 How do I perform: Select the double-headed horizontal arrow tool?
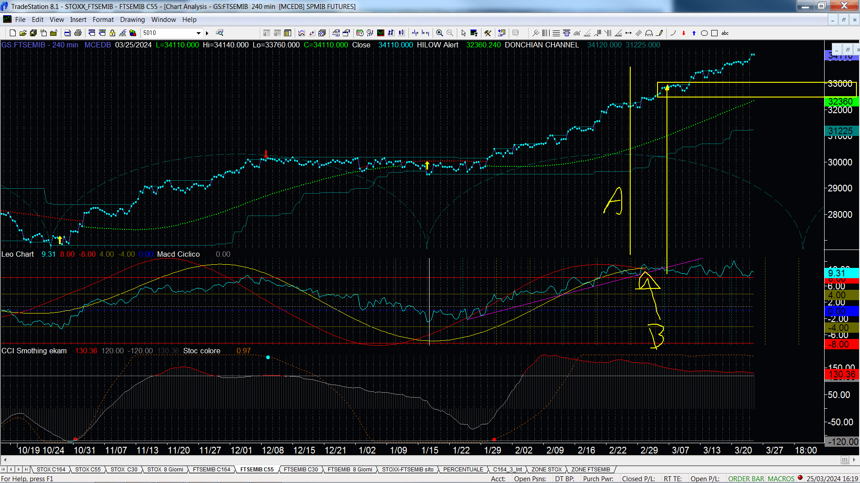click(x=628, y=33)
